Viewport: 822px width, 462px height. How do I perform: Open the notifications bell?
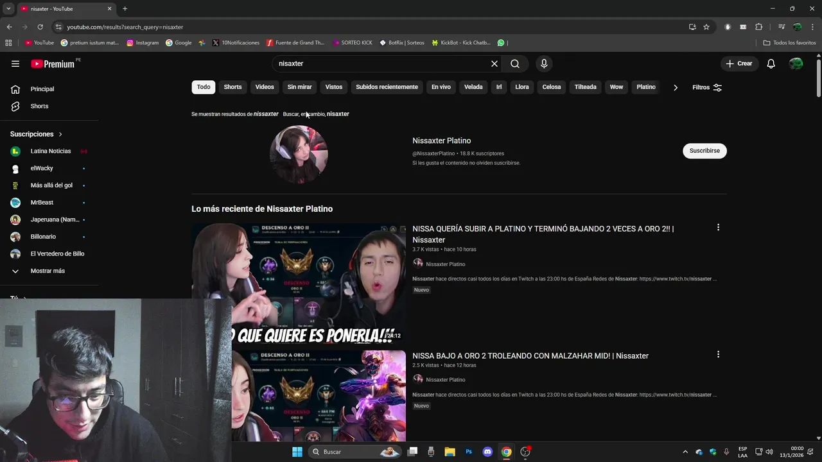[x=771, y=64]
